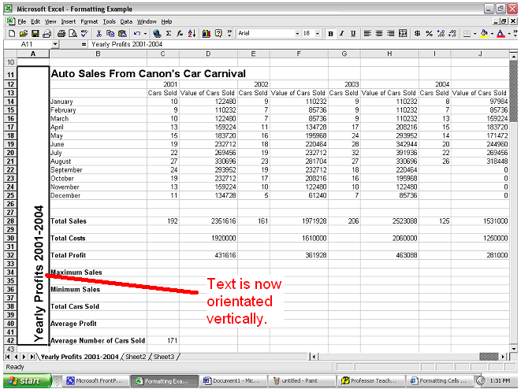The width and height of the screenshot is (521, 389).
Task: Toggle Underline formatting
Action: (x=352, y=34)
